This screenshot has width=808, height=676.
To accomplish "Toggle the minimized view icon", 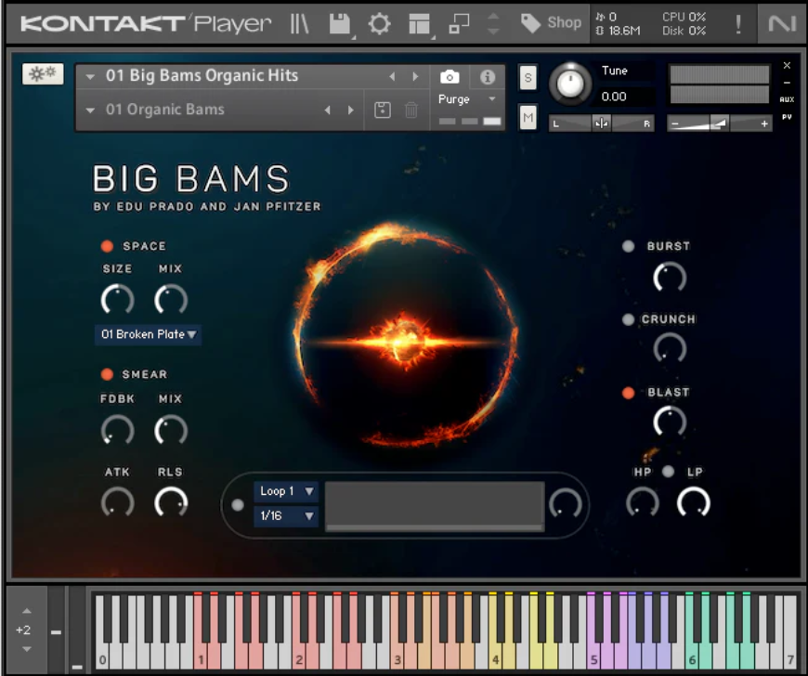I will coord(459,24).
